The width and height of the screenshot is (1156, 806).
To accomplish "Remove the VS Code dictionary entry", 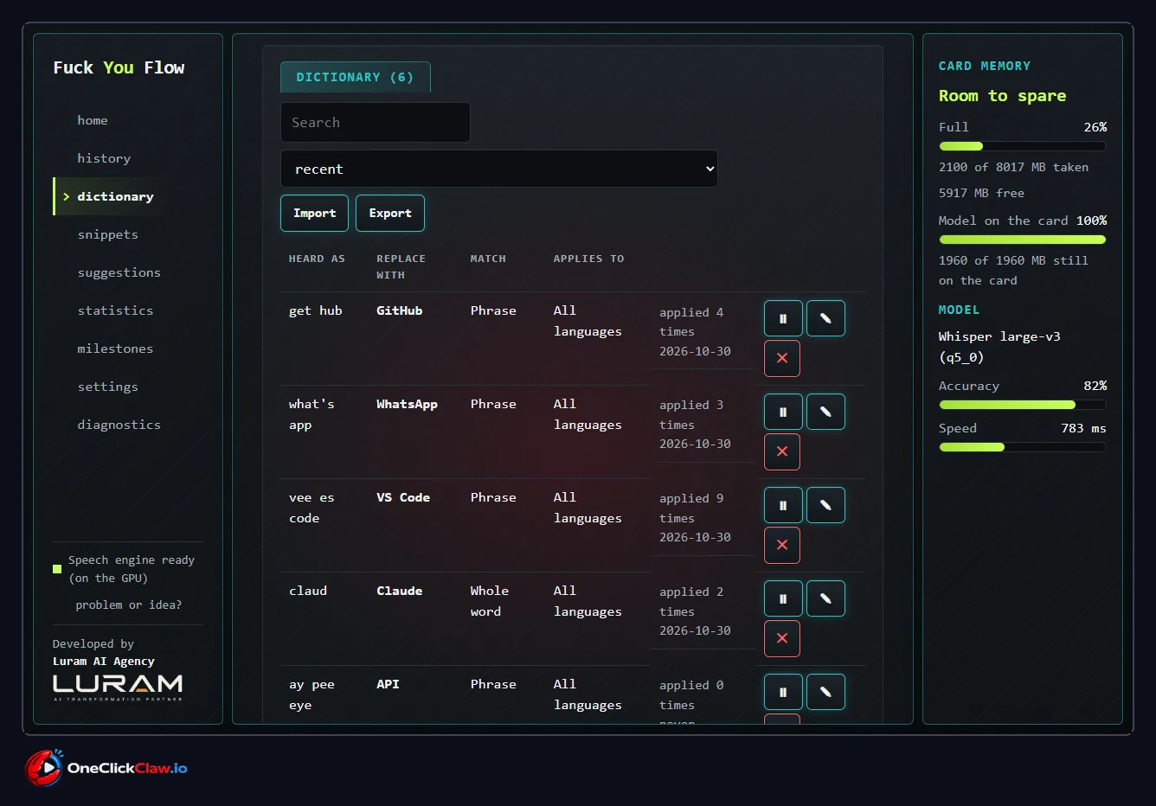I will [782, 545].
